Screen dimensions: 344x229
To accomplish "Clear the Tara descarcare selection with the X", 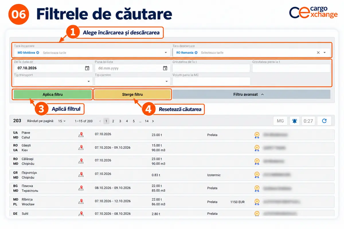I will point(318,53).
